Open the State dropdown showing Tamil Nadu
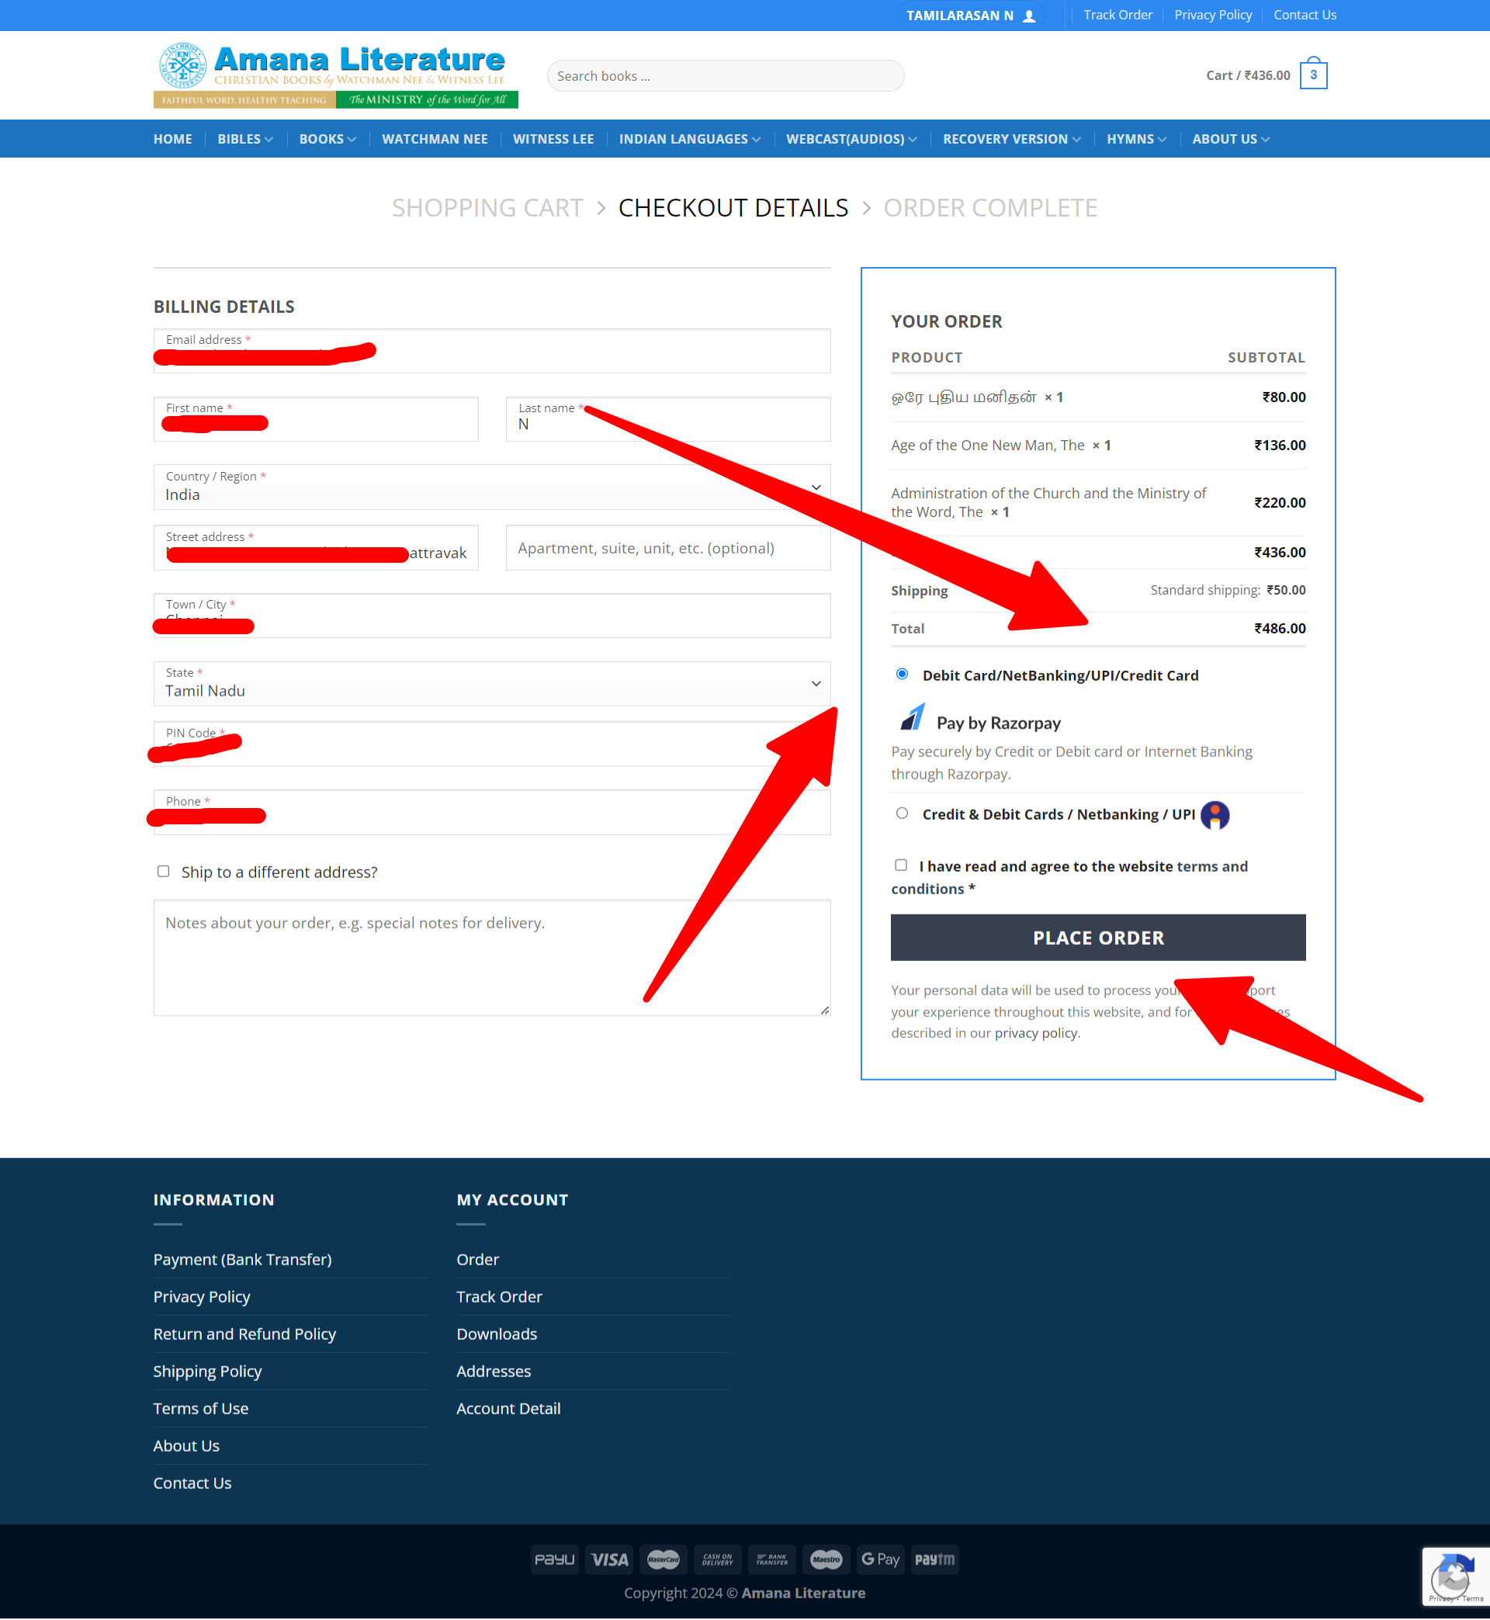Screen dimensions: 1490x1620 point(491,684)
